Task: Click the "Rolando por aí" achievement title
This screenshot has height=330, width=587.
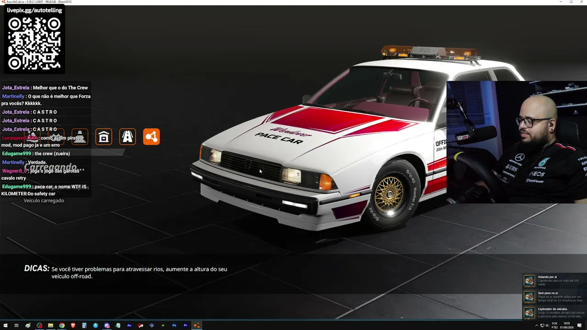Action: (x=548, y=277)
